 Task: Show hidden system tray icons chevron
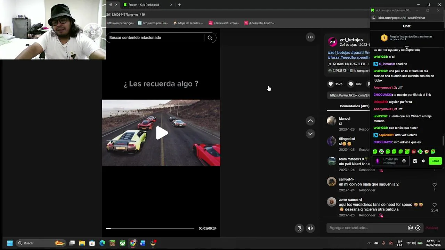(x=369, y=243)
